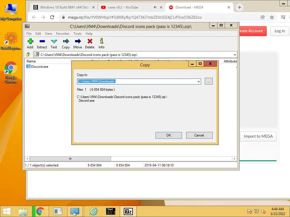Select Discord.exe in the file list

pos(37,67)
